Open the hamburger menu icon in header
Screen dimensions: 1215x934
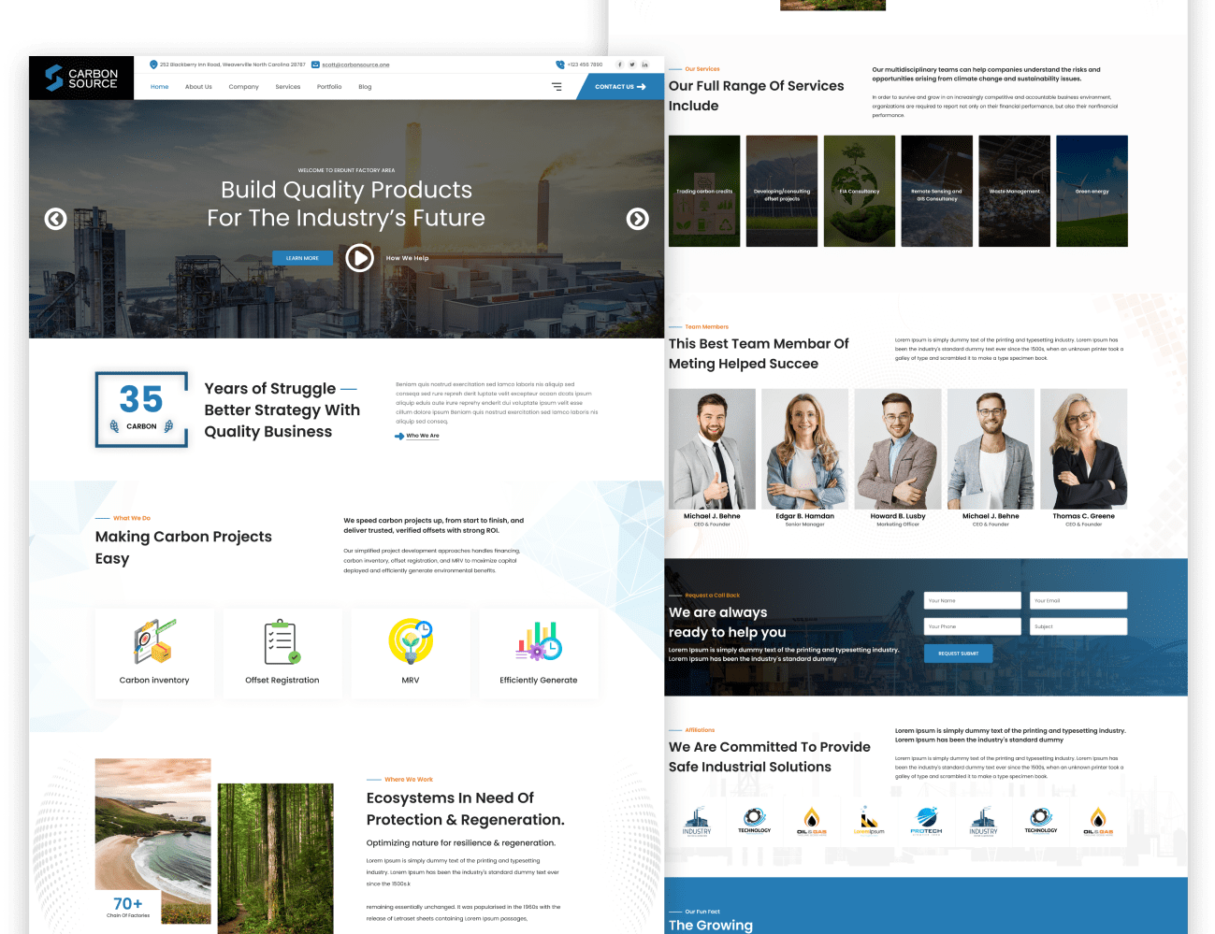[557, 87]
